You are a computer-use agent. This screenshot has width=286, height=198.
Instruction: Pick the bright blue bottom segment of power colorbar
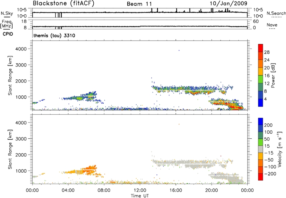[x=261, y=103]
